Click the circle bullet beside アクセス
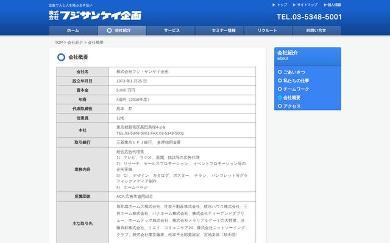This screenshot has height=243, width=390. point(280,106)
